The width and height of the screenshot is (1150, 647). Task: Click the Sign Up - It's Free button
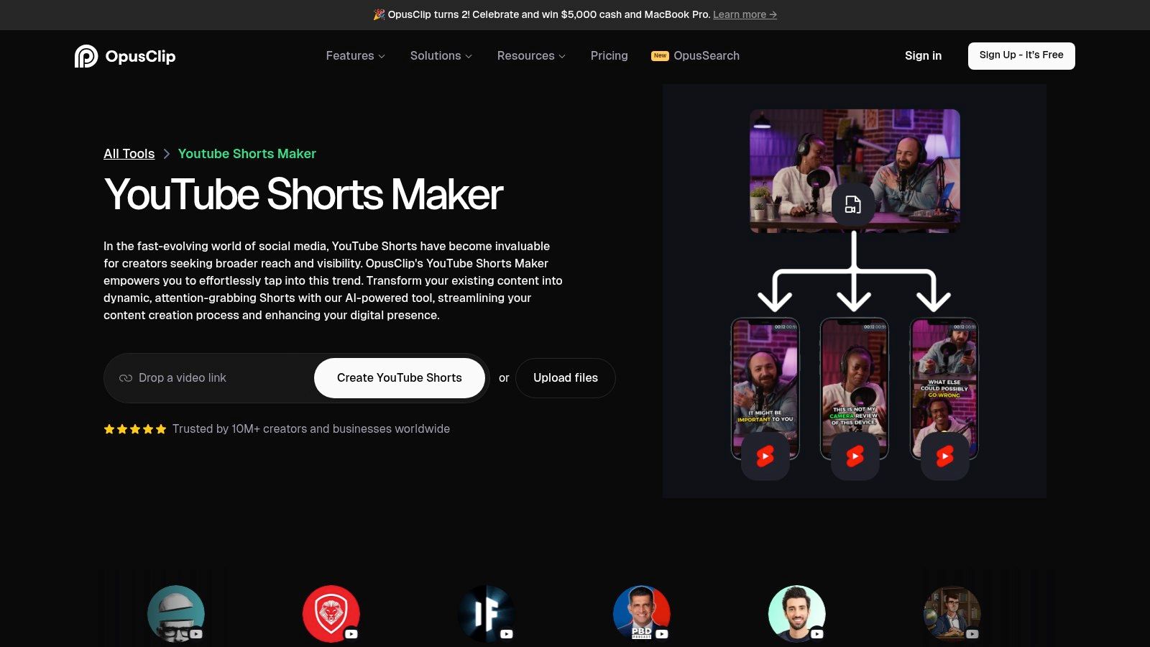[x=1021, y=55]
